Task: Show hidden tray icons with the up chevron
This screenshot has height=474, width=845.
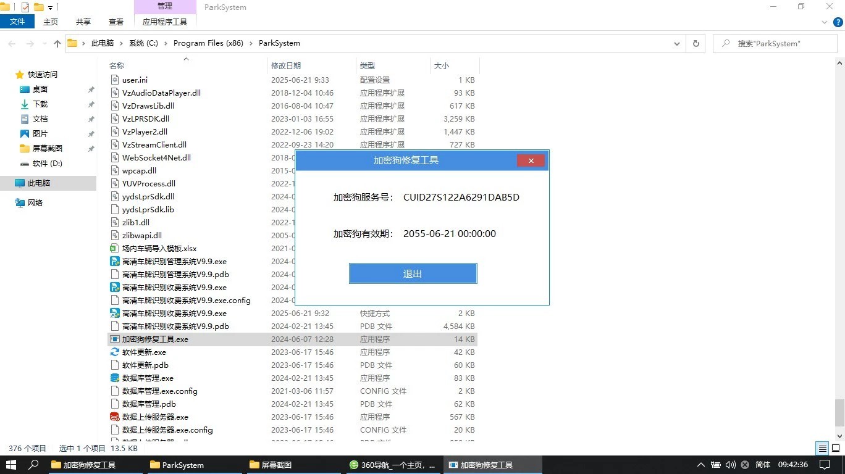Action: (x=700, y=465)
